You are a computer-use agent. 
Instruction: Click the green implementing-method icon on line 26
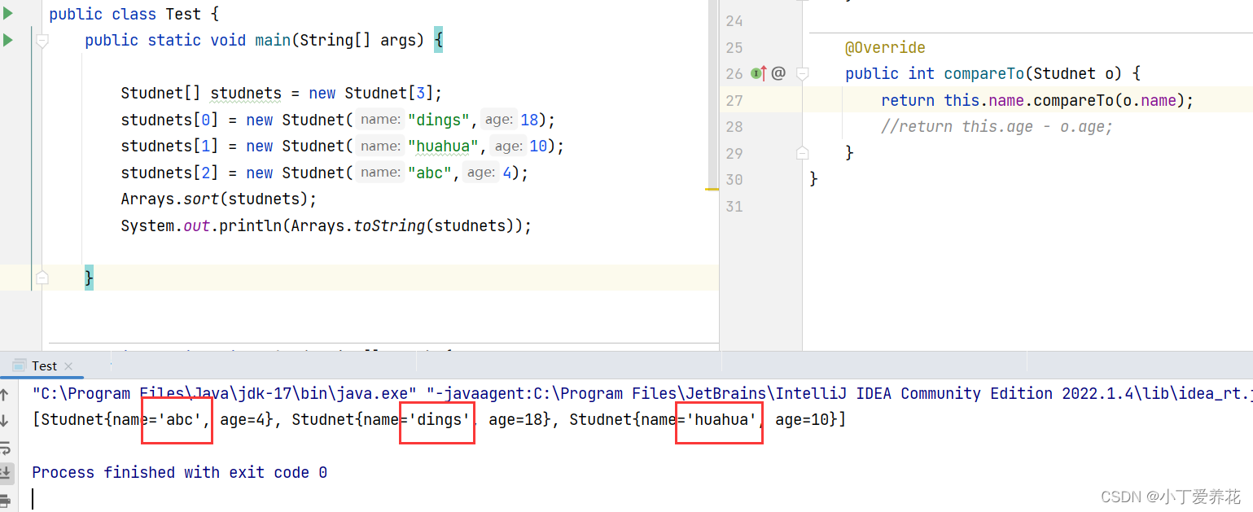point(756,73)
